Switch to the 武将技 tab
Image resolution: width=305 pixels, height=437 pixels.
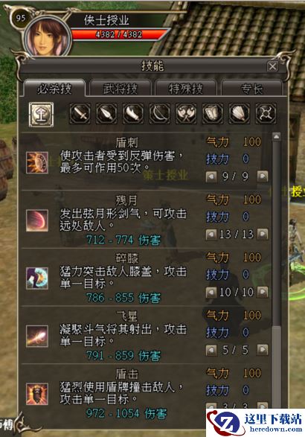121,89
